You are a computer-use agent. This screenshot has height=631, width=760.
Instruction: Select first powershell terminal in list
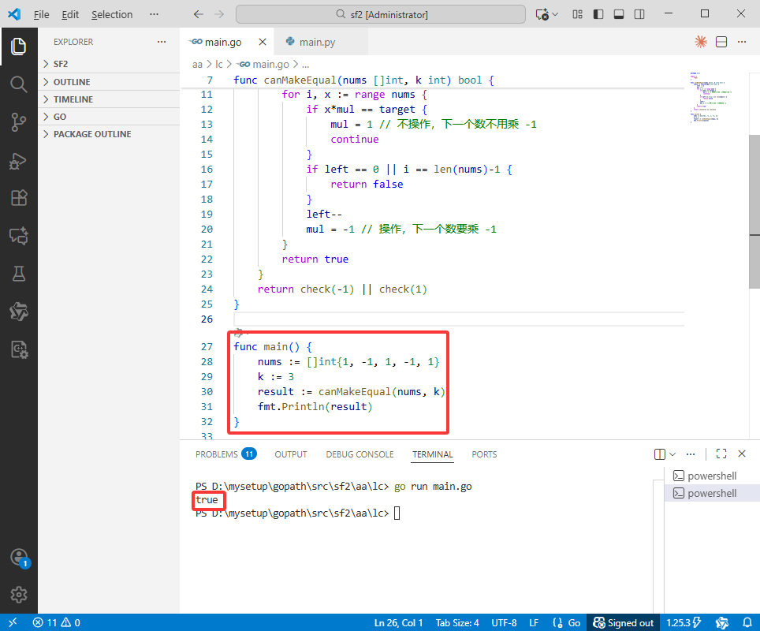point(712,476)
